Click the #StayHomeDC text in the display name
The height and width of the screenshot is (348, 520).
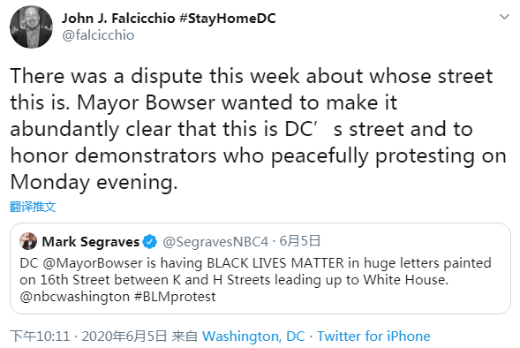point(228,19)
